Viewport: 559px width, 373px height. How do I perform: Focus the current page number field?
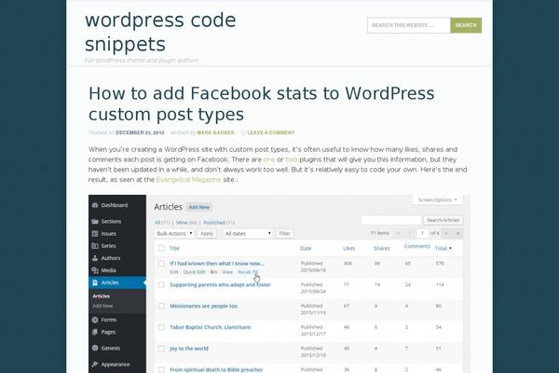[422, 233]
